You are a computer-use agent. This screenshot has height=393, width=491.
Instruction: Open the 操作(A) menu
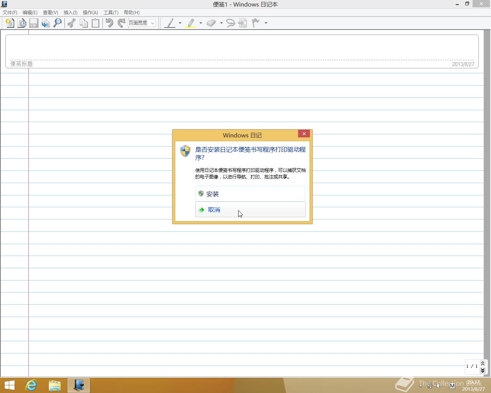click(x=91, y=13)
